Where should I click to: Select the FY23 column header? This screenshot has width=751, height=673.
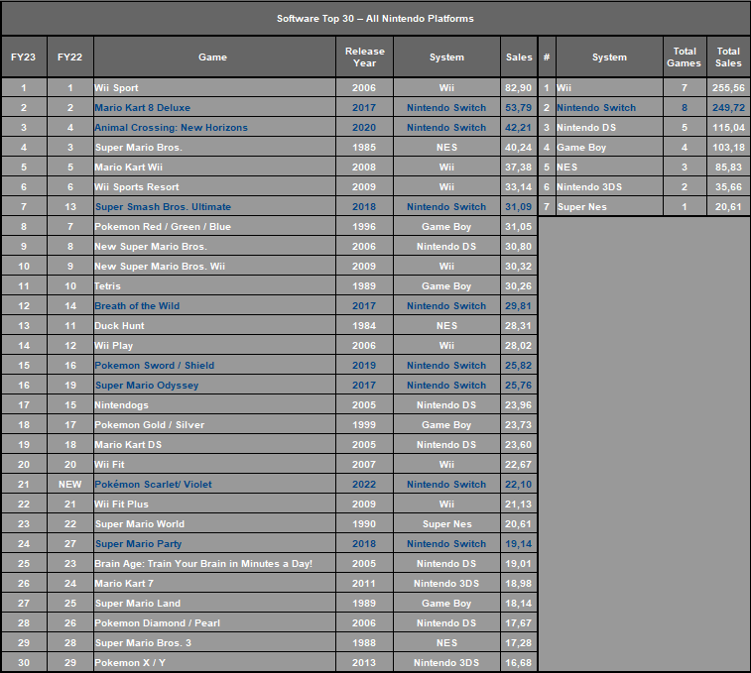24,56
